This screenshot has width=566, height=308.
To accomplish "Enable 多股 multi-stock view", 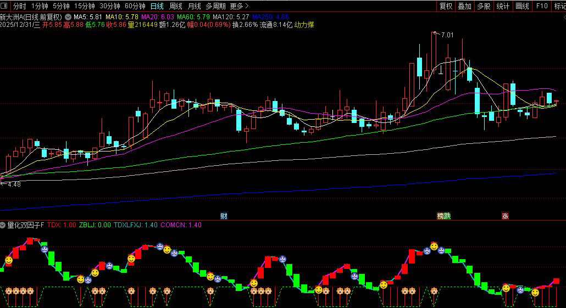I will point(483,6).
